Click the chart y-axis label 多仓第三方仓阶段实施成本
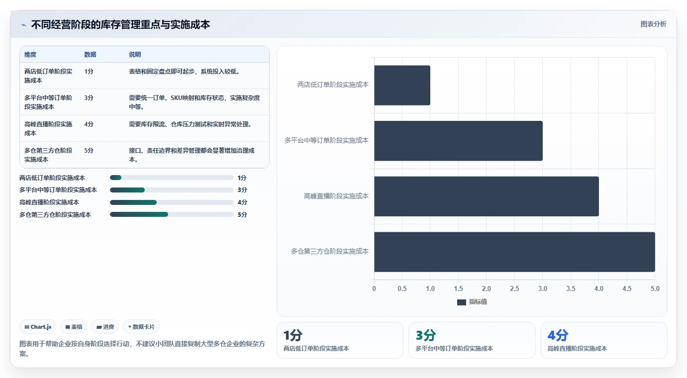The height and width of the screenshot is (378, 687). (x=330, y=252)
